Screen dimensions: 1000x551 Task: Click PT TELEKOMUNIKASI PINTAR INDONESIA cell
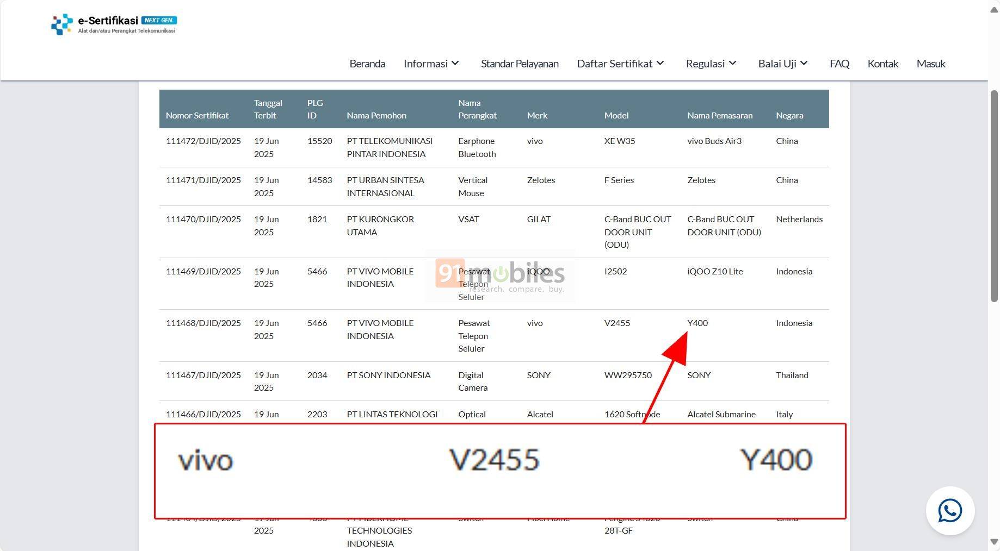tap(390, 147)
